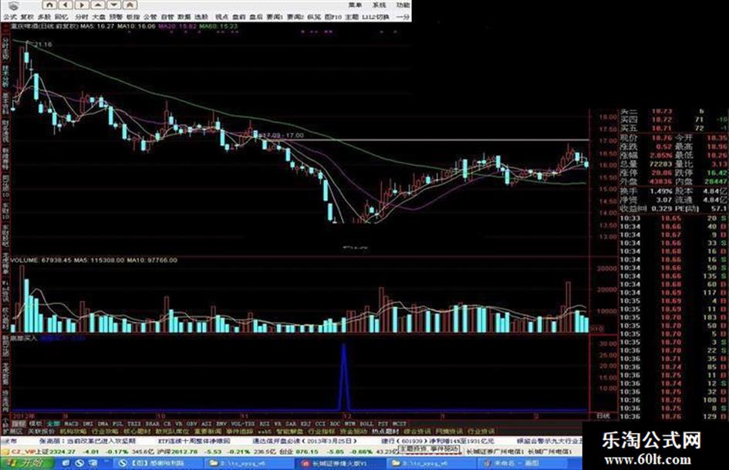Screen dimensions: 729x470
Task: Click the 预警 toolbar item
Action: 116,17
